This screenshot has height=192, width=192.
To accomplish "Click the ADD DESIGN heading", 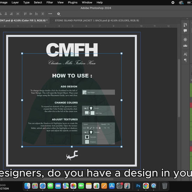I will click(69, 87).
